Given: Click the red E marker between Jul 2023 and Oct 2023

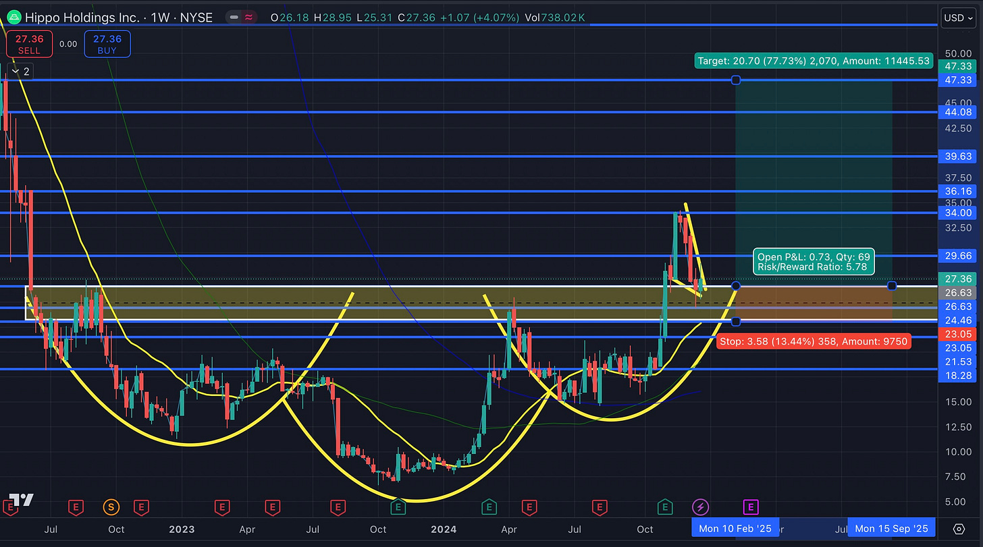Looking at the screenshot, I should pos(337,506).
